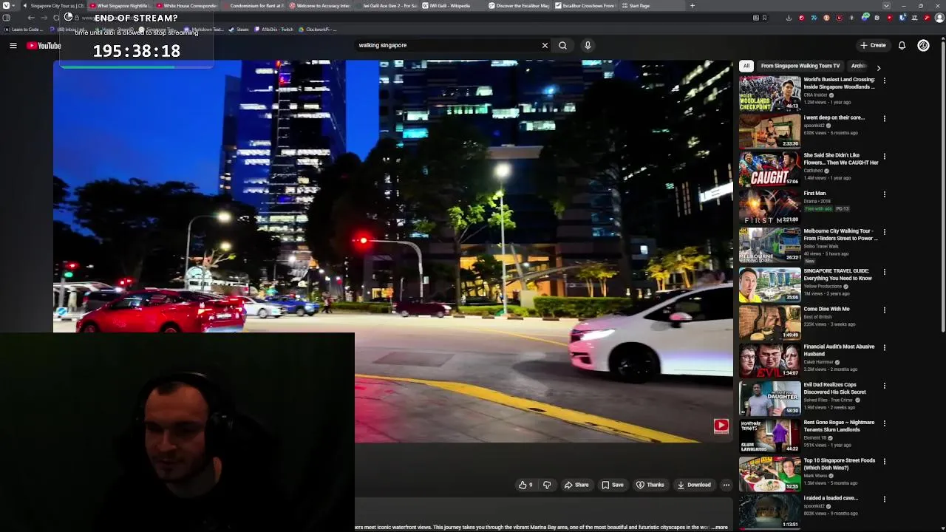The height and width of the screenshot is (532, 946).
Task: Switch to Excalibur Crossbows browser tab
Action: click(585, 6)
